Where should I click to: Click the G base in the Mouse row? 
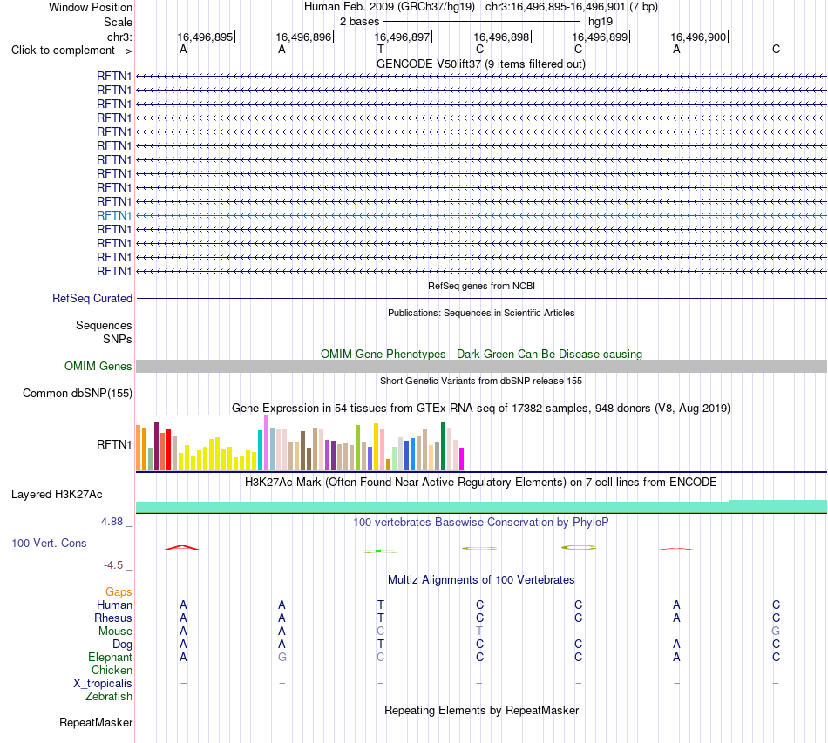tap(776, 632)
